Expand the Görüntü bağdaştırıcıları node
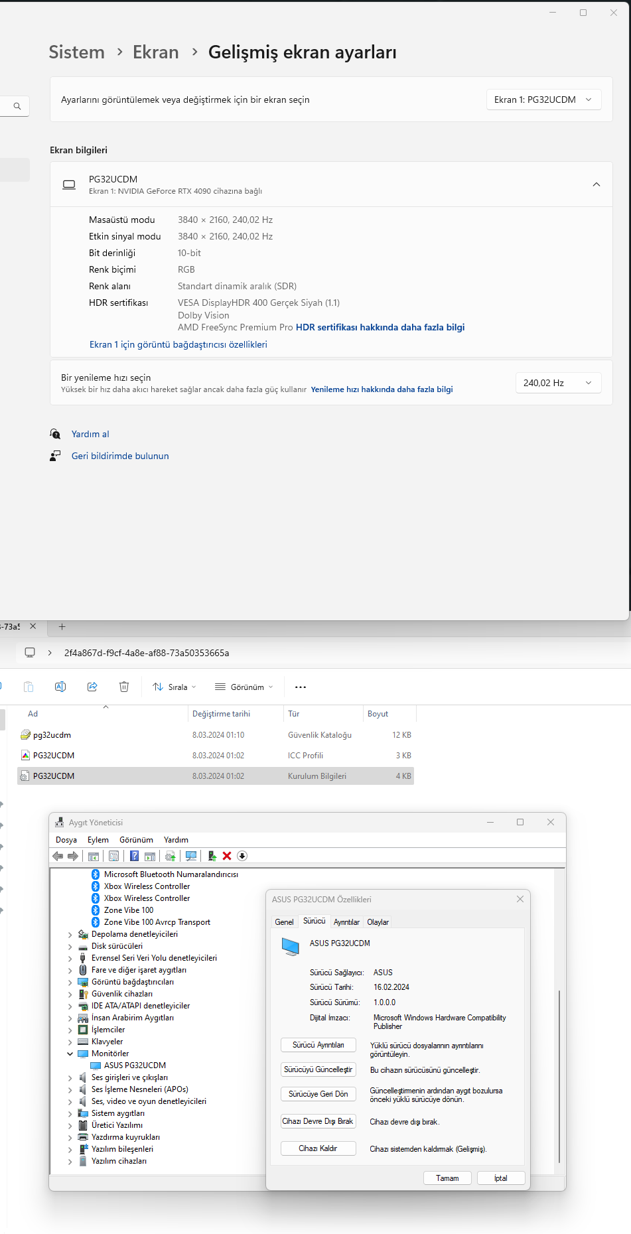The width and height of the screenshot is (631, 1234). [70, 982]
